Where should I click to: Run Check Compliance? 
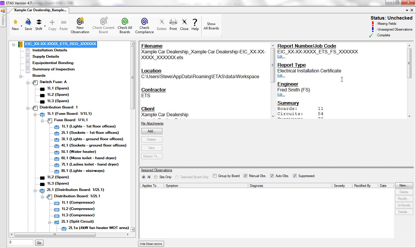pyautogui.click(x=144, y=25)
